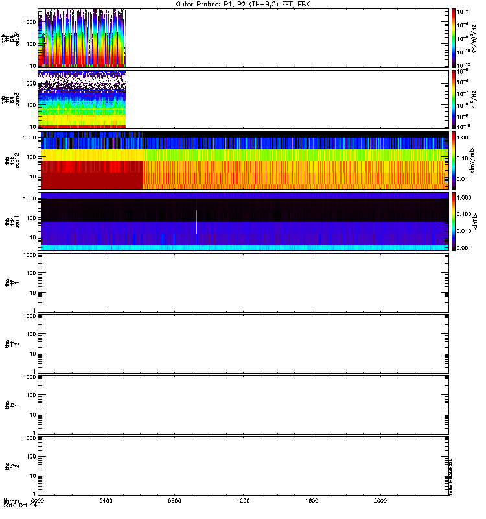This screenshot has width=486, height=519.
Task: Click the 'thc fb 1' y-axis title
Action: (x=12, y=405)
